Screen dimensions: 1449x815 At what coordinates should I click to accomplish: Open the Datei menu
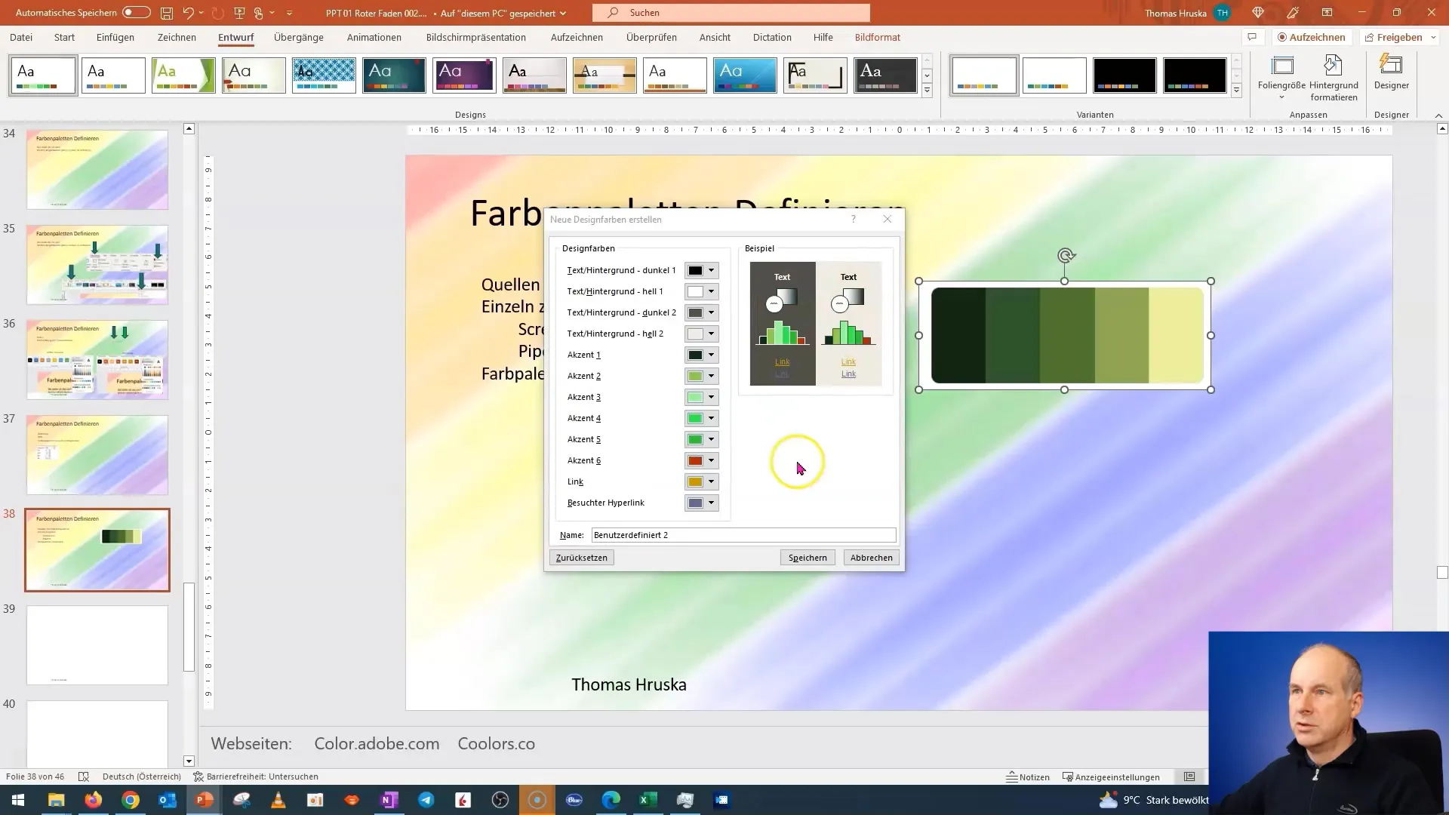point(21,37)
